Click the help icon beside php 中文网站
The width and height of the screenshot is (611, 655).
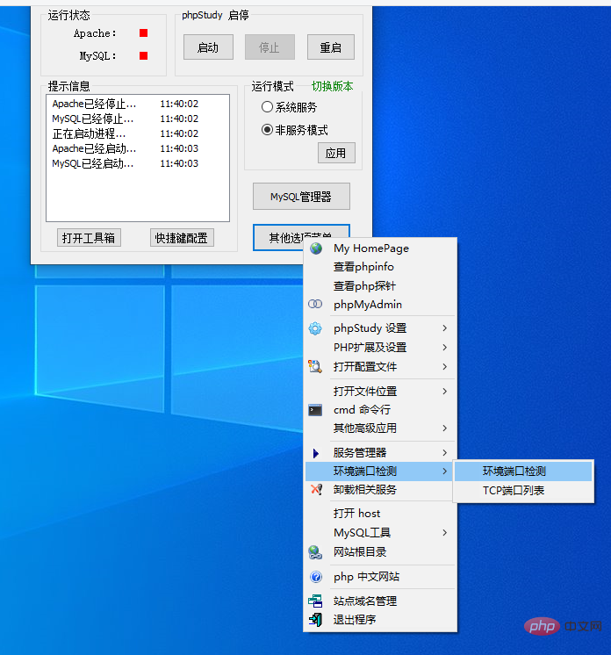click(x=316, y=577)
